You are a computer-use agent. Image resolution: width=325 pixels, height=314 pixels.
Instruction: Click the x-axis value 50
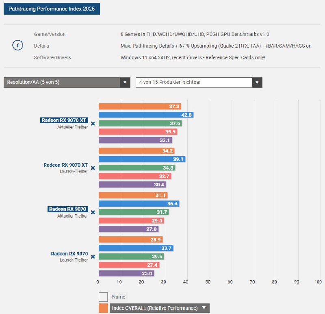click(208, 282)
